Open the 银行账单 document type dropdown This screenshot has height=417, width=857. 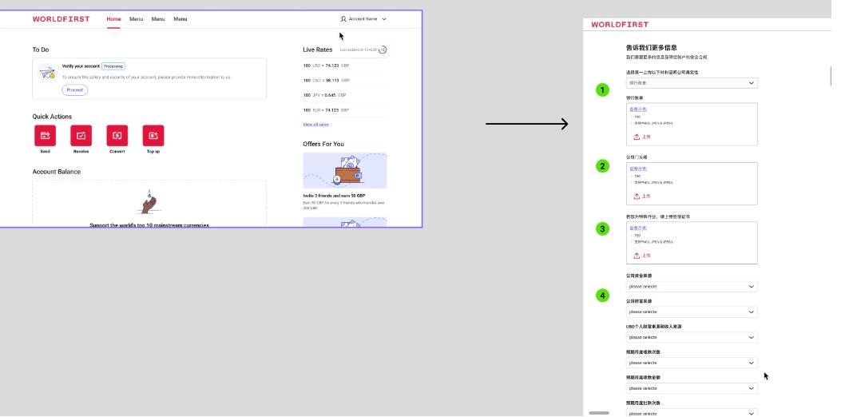[x=692, y=83]
